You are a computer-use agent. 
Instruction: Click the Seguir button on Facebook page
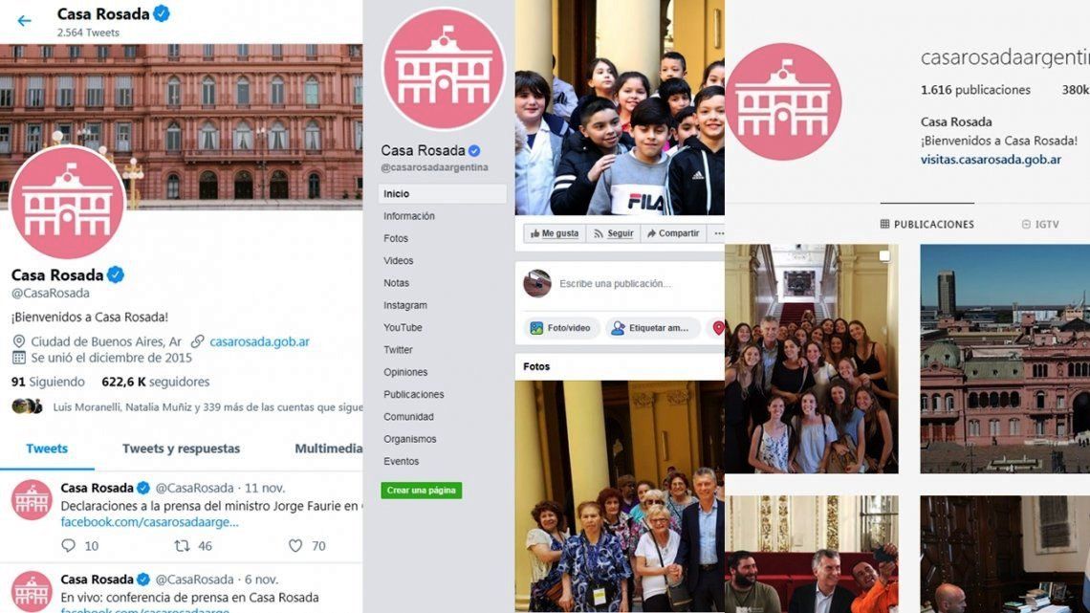click(613, 233)
